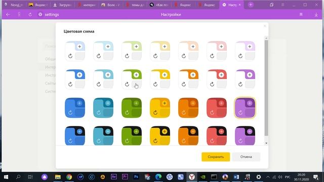The width and height of the screenshot is (324, 182).
Task: Select the pastel blue light scheme in top row
Action: (75, 51)
